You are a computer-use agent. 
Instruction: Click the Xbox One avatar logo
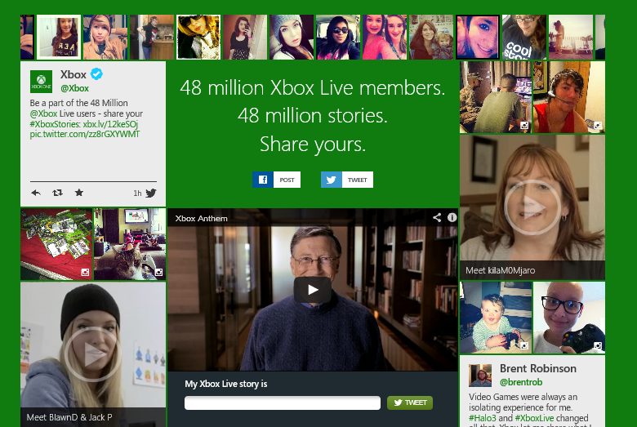41,82
